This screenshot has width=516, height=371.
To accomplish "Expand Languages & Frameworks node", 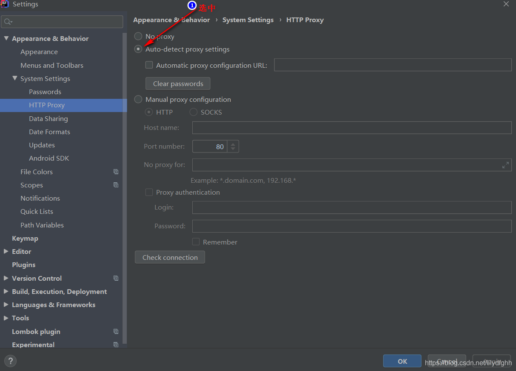I will [x=6, y=305].
